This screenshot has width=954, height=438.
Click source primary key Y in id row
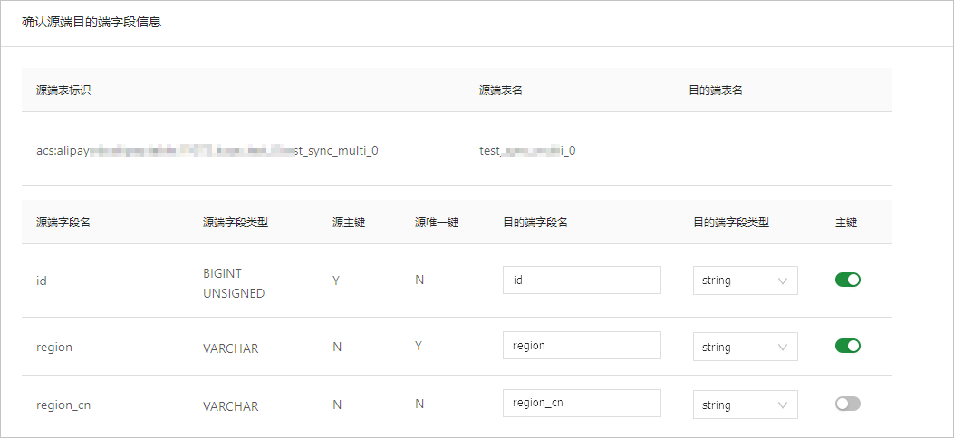(336, 281)
